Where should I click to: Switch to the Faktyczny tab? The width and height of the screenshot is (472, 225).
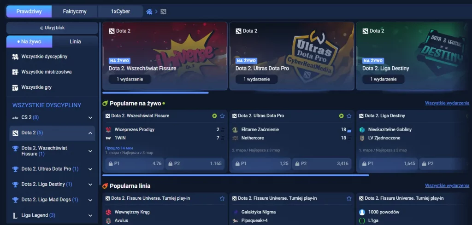75,12
